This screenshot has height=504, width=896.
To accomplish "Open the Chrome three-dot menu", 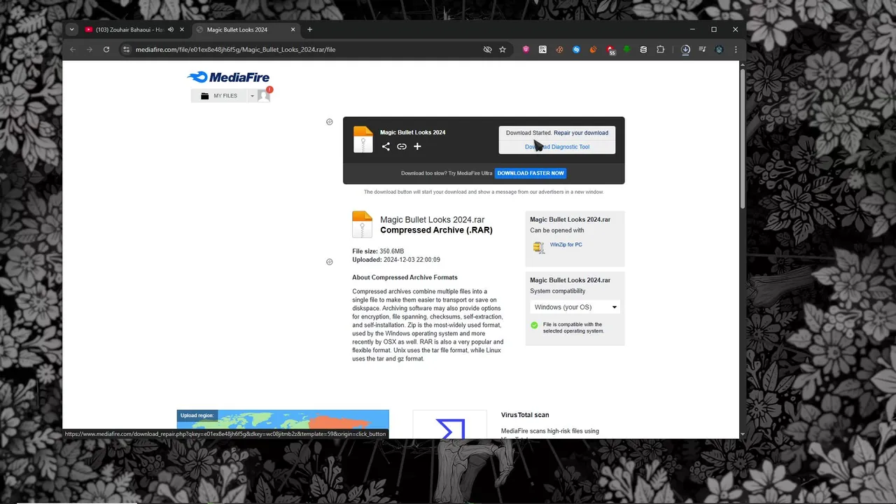I will tap(736, 50).
